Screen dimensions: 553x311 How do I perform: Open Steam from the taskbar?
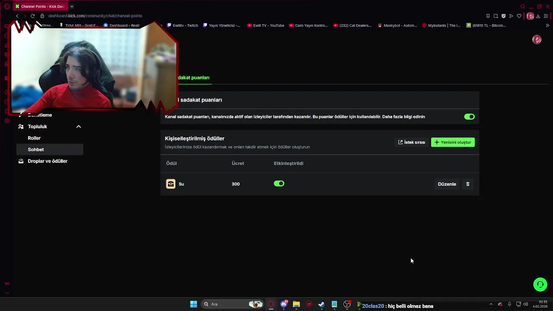[x=321, y=304]
